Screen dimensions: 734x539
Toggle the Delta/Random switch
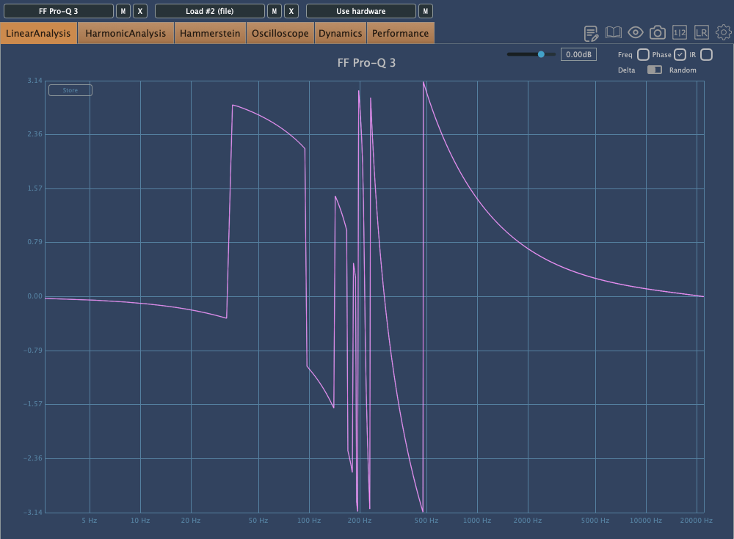654,70
